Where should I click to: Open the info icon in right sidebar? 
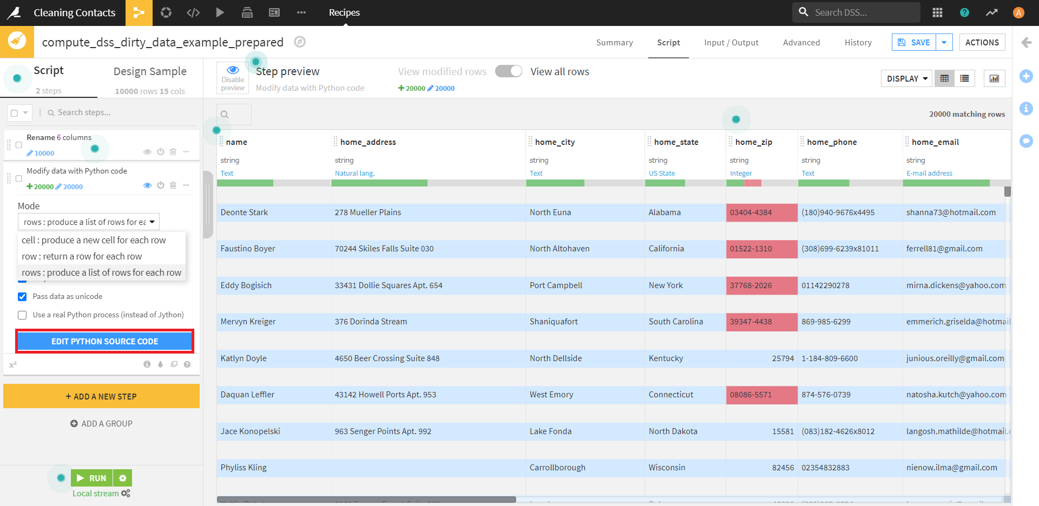click(x=1026, y=109)
